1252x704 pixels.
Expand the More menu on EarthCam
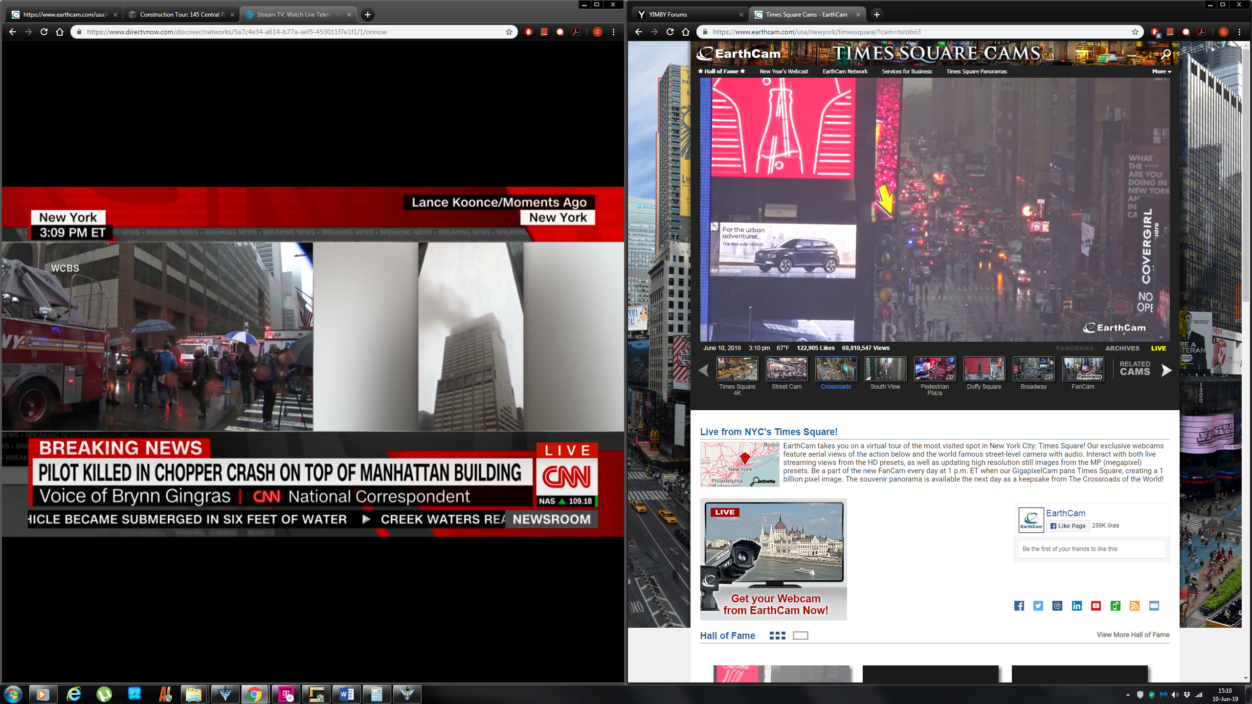tap(1162, 71)
